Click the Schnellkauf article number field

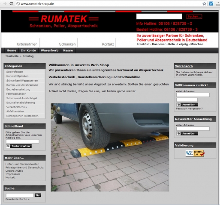[22, 141]
